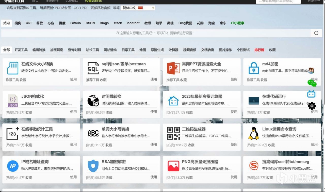The width and height of the screenshot is (325, 192).
Task: Open the 编码转换 category tab
Action: (39, 50)
